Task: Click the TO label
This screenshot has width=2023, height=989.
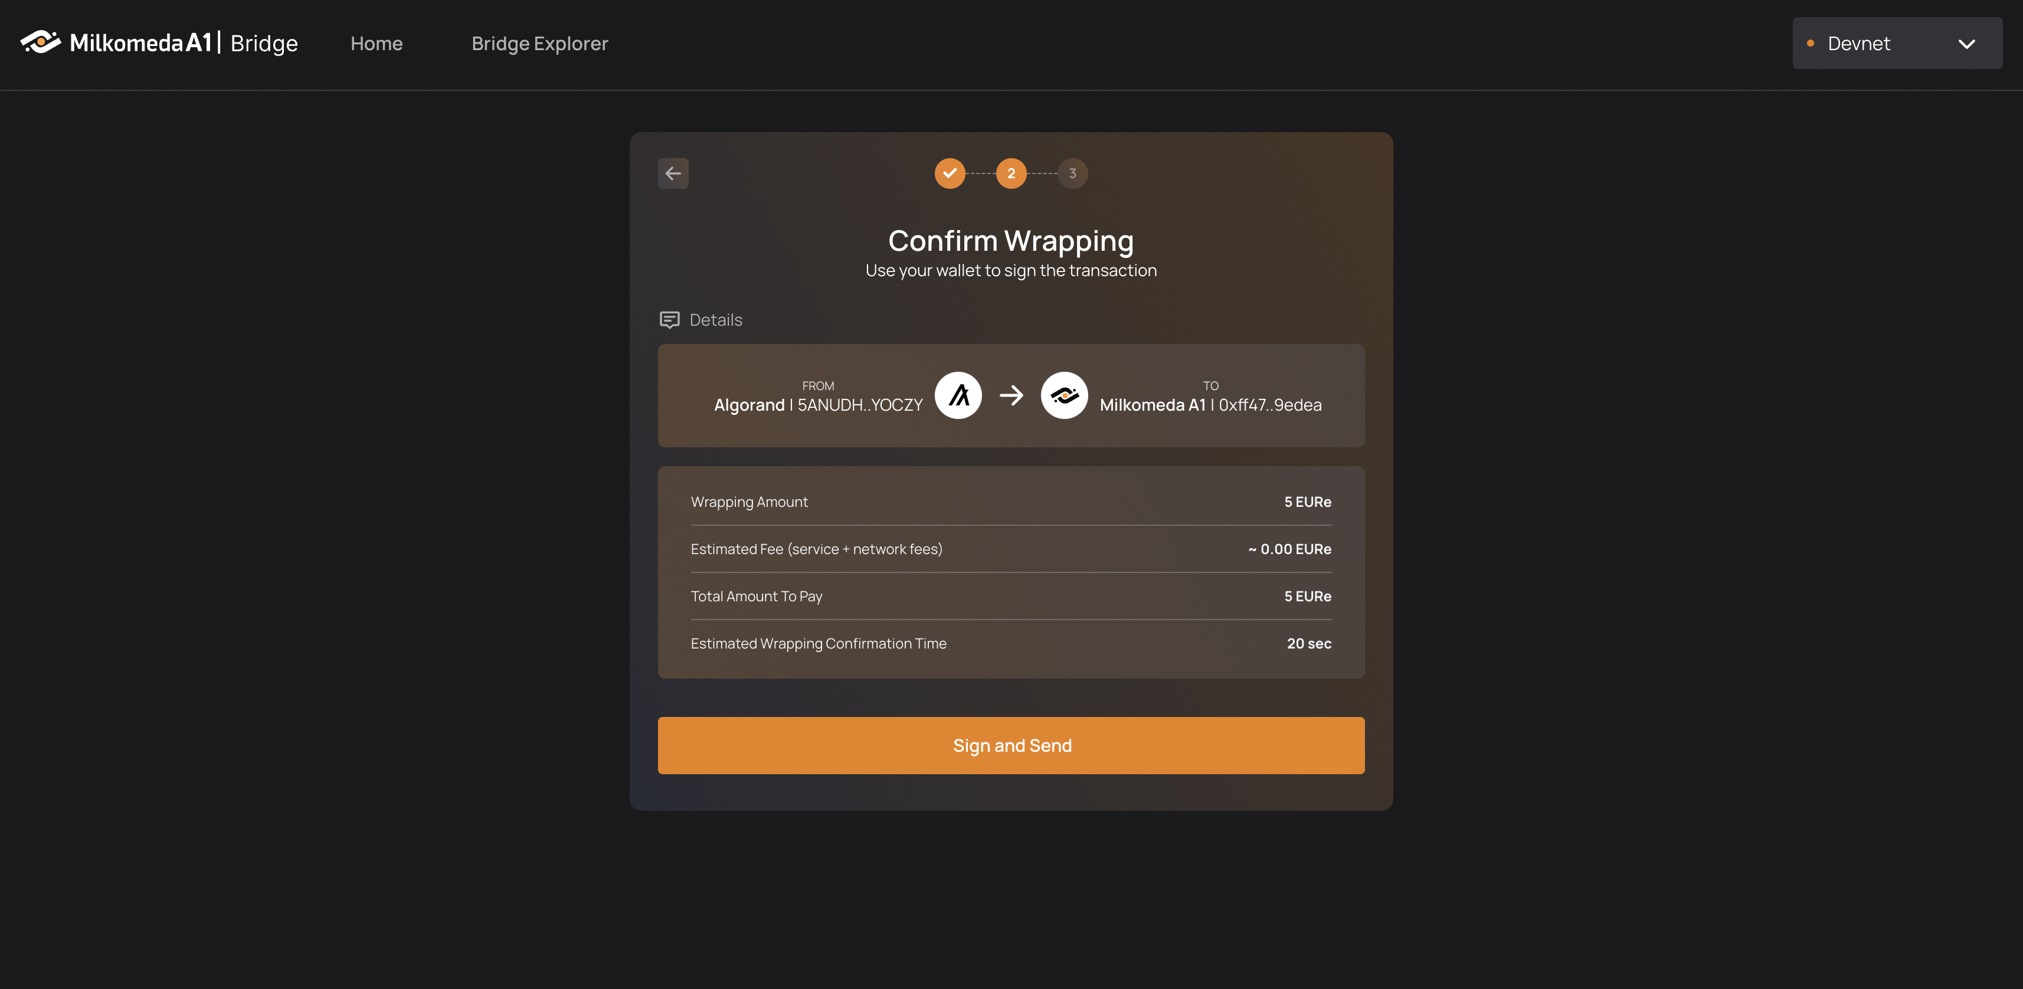Action: (x=1211, y=386)
